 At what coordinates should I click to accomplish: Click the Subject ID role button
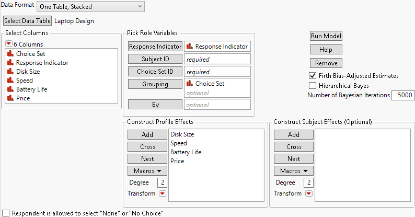155,59
